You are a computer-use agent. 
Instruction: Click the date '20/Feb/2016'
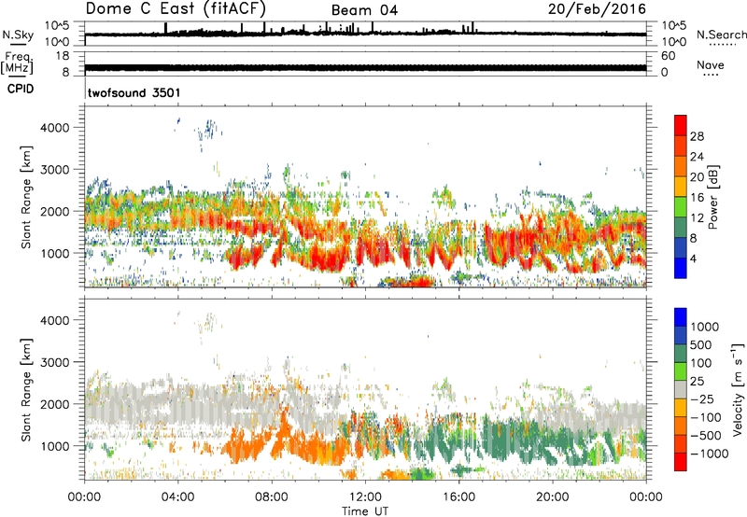[597, 9]
